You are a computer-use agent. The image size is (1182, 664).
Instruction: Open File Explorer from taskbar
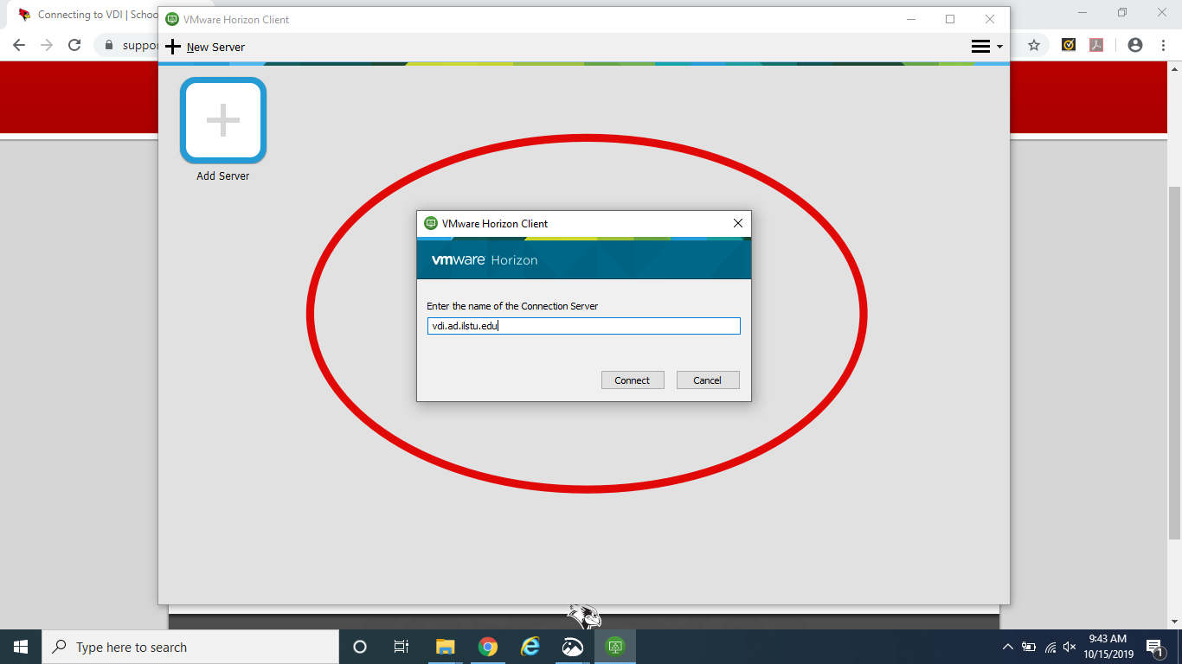tap(445, 647)
